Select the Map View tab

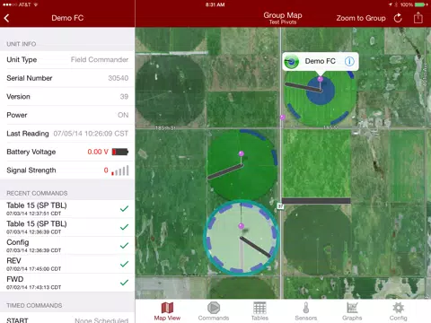(167, 311)
